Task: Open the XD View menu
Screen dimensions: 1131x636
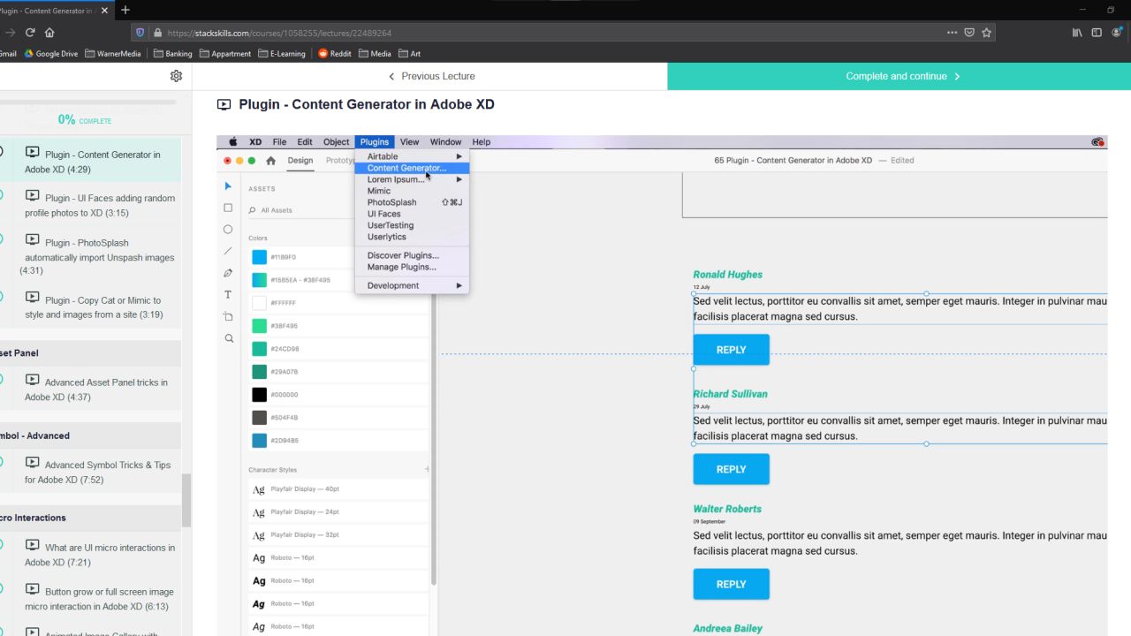Action: [409, 141]
